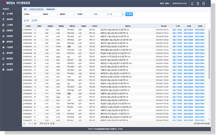Click the notification bell icon
The image size is (216, 135).
coord(192,3)
